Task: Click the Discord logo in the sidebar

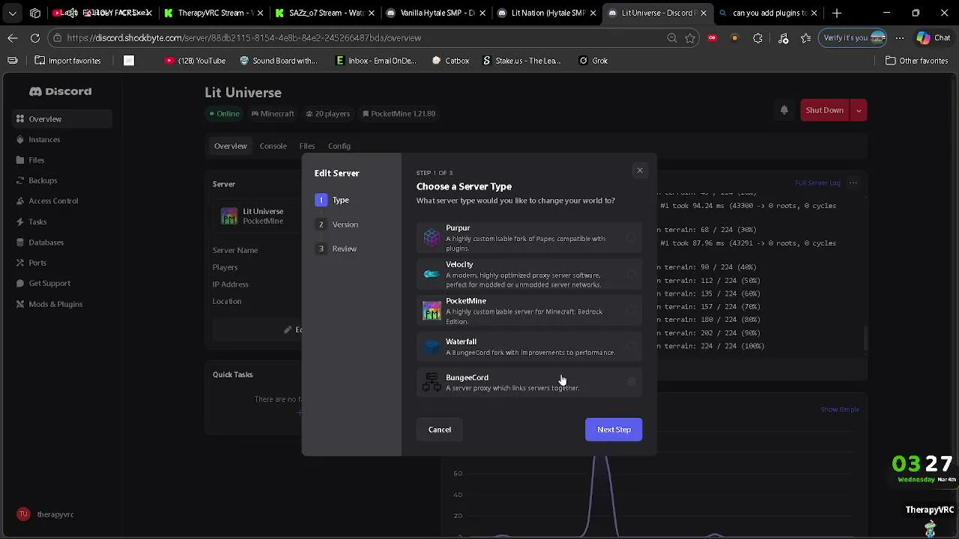Action: [60, 91]
